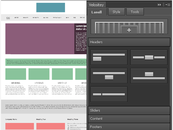Viewport: 173px width, 130px height.
Task: Switch to the Style tab
Action: coord(117,12)
